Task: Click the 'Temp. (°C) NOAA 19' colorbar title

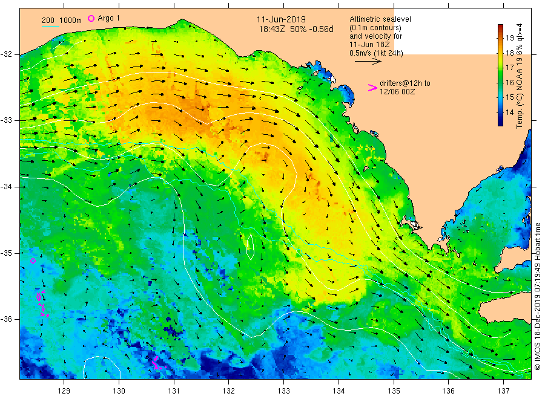Action: [x=520, y=92]
